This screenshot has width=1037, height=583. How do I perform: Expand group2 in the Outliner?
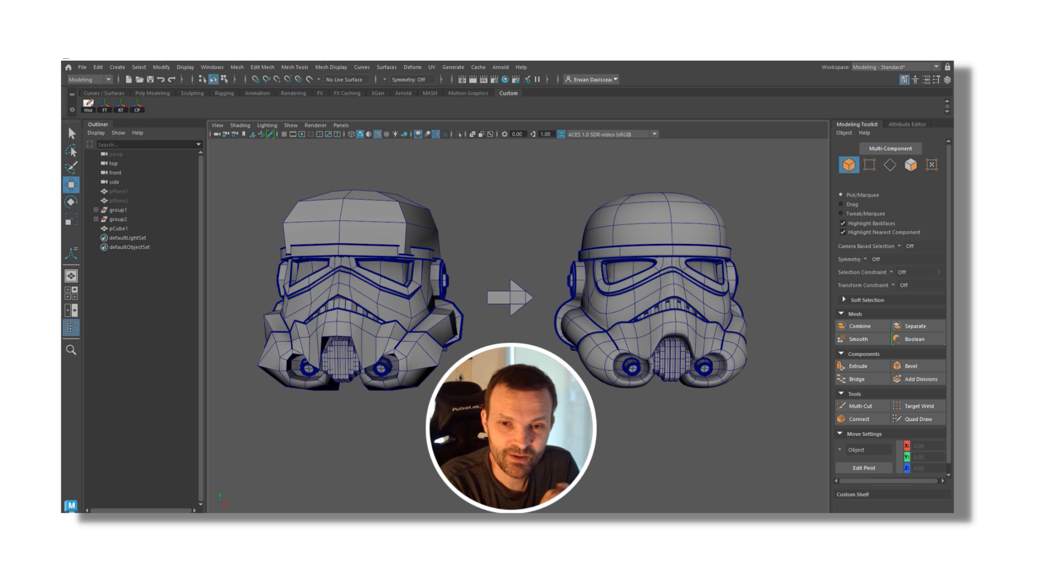96,219
